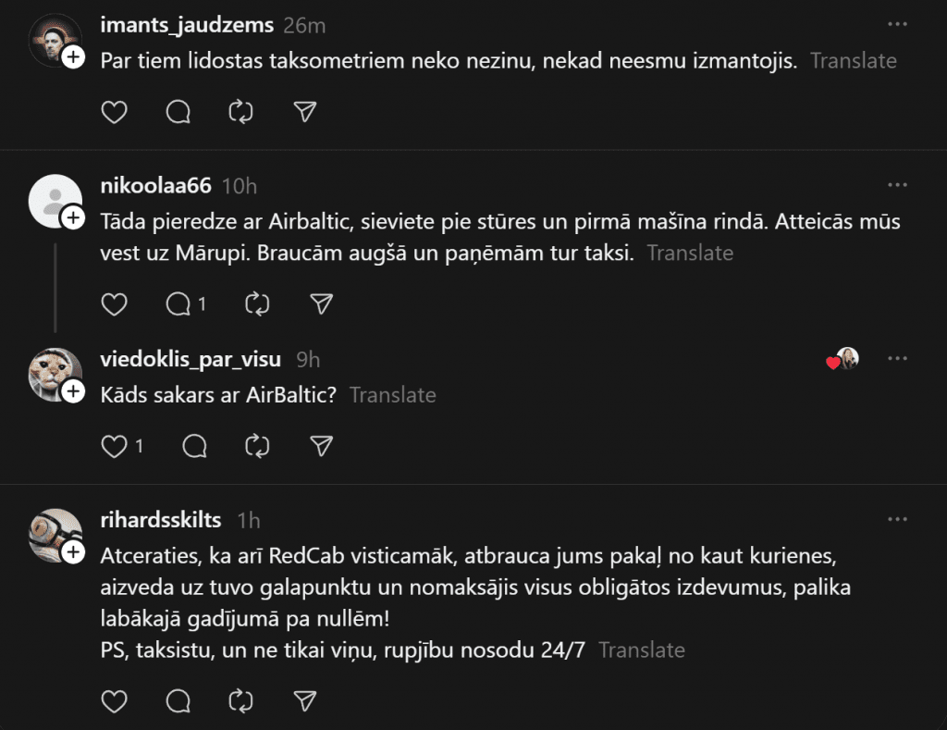Reply to imants_jaudzems' comment
Viewport: 947px width, 730px height.
coord(178,112)
